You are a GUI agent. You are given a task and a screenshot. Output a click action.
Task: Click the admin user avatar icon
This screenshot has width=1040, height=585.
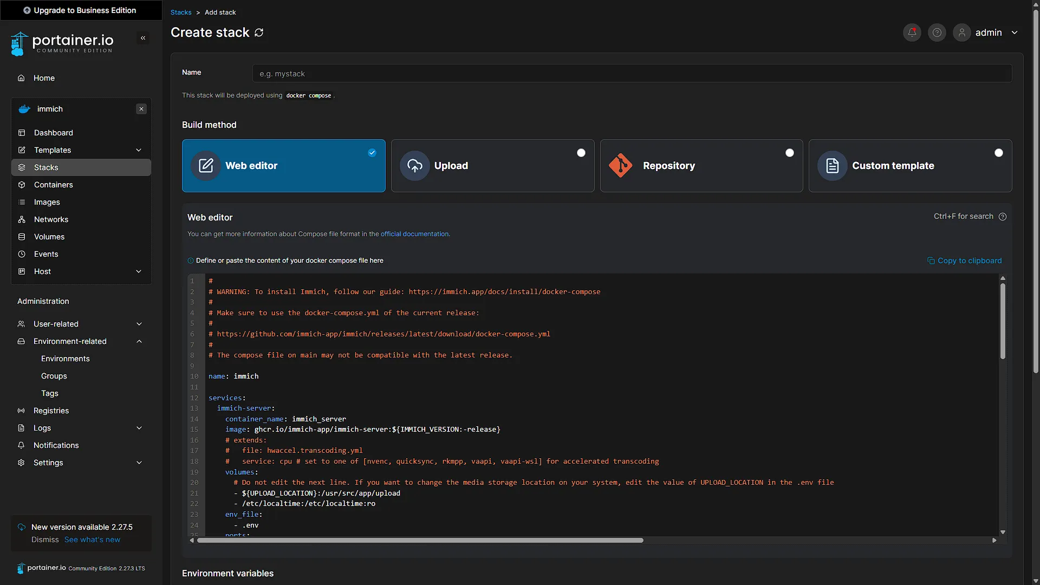[x=962, y=32]
